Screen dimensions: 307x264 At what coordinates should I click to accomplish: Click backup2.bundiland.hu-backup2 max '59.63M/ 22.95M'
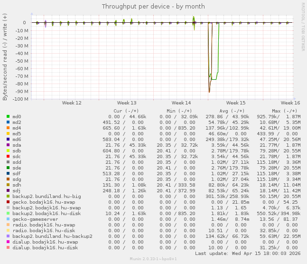pyautogui.click(x=280, y=236)
